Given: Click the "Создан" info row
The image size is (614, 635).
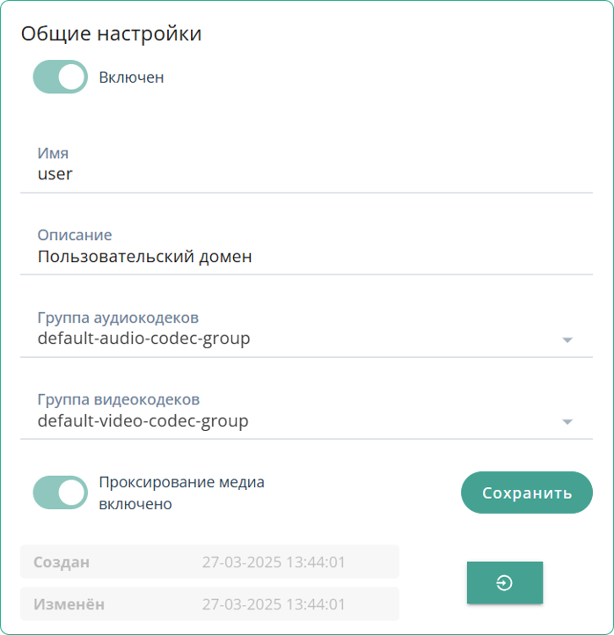Looking at the screenshot, I should 209,561.
